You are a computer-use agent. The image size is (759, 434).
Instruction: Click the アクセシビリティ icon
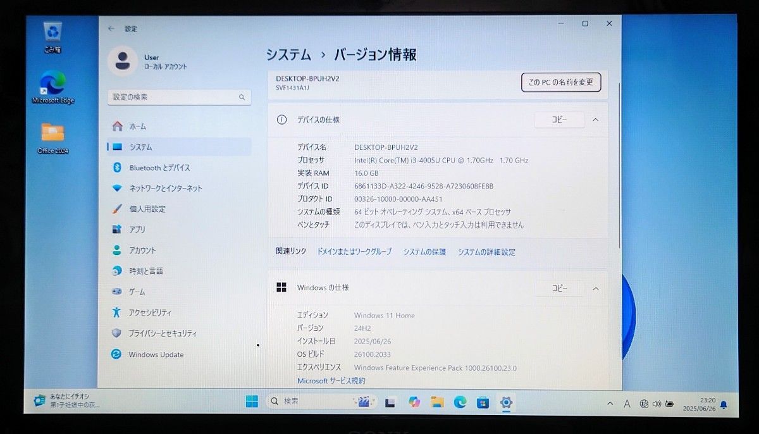click(116, 312)
